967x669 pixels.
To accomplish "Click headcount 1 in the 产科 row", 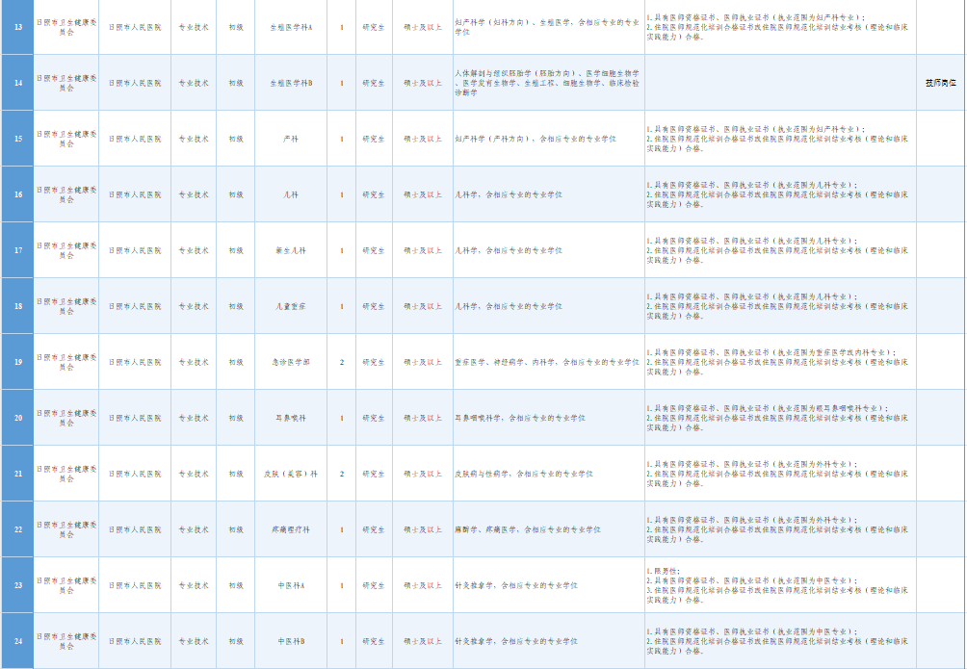I will pyautogui.click(x=342, y=139).
